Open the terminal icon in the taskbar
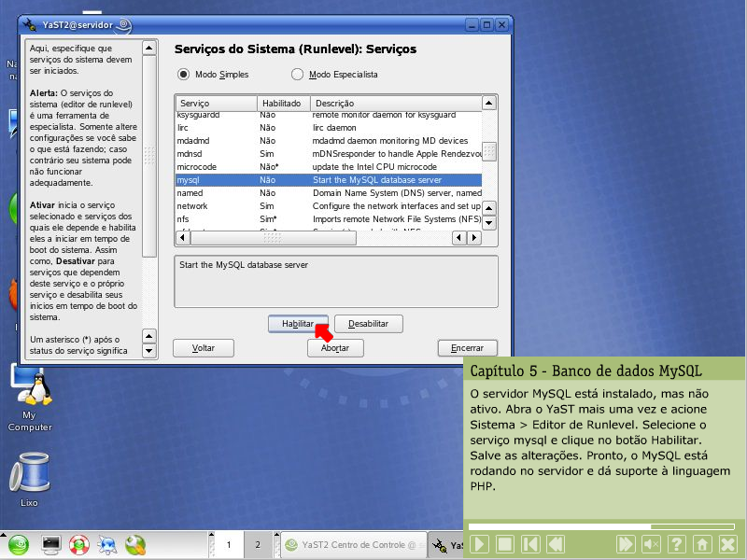This screenshot has width=747, height=560. [x=51, y=544]
